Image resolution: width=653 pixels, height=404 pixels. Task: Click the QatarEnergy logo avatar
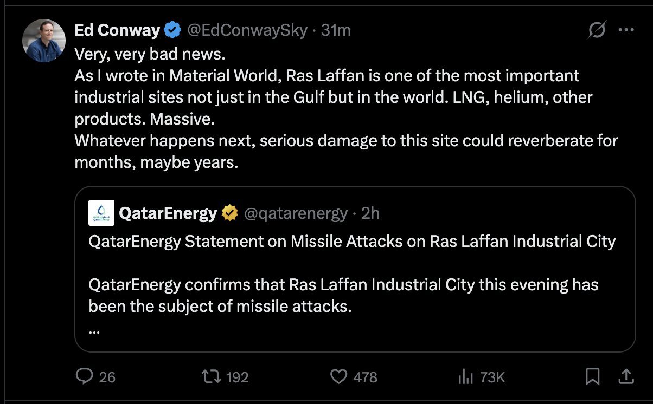pyautogui.click(x=101, y=213)
